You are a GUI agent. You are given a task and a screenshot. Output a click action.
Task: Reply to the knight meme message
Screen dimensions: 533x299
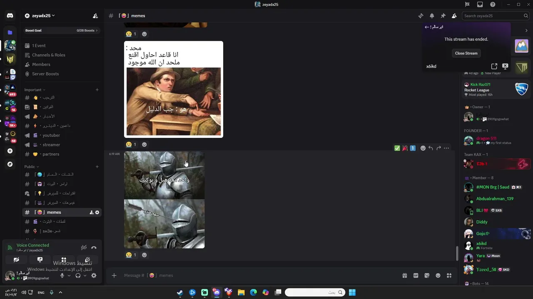(431, 148)
